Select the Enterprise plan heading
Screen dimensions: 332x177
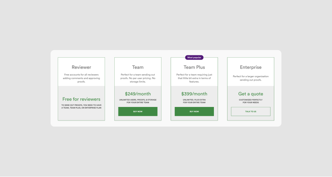pos(251,67)
